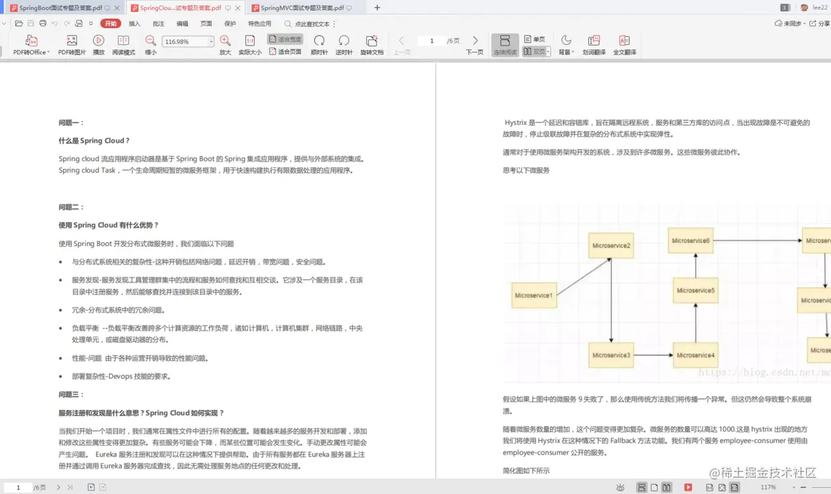Rotate the page 逆时针
The height and width of the screenshot is (494, 831).
pos(344,45)
